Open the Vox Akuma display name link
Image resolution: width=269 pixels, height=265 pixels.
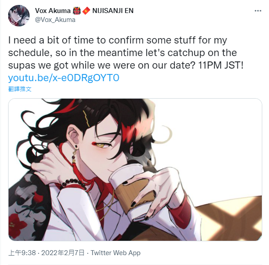coord(53,11)
